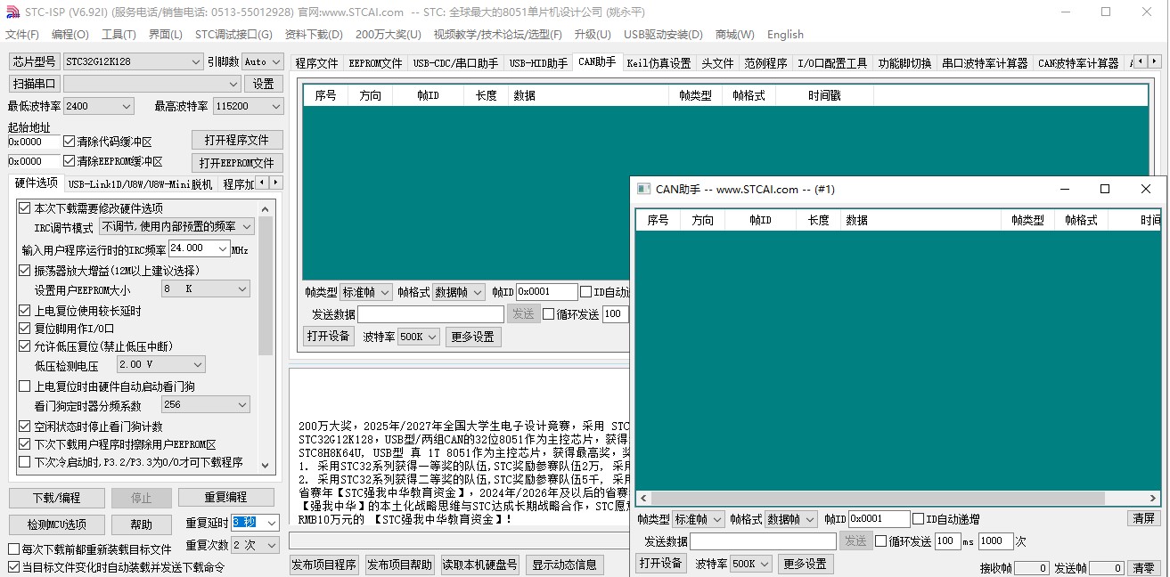Minimize the CAN助手 floating window
This screenshot has height=577, width=1170.
(1064, 189)
